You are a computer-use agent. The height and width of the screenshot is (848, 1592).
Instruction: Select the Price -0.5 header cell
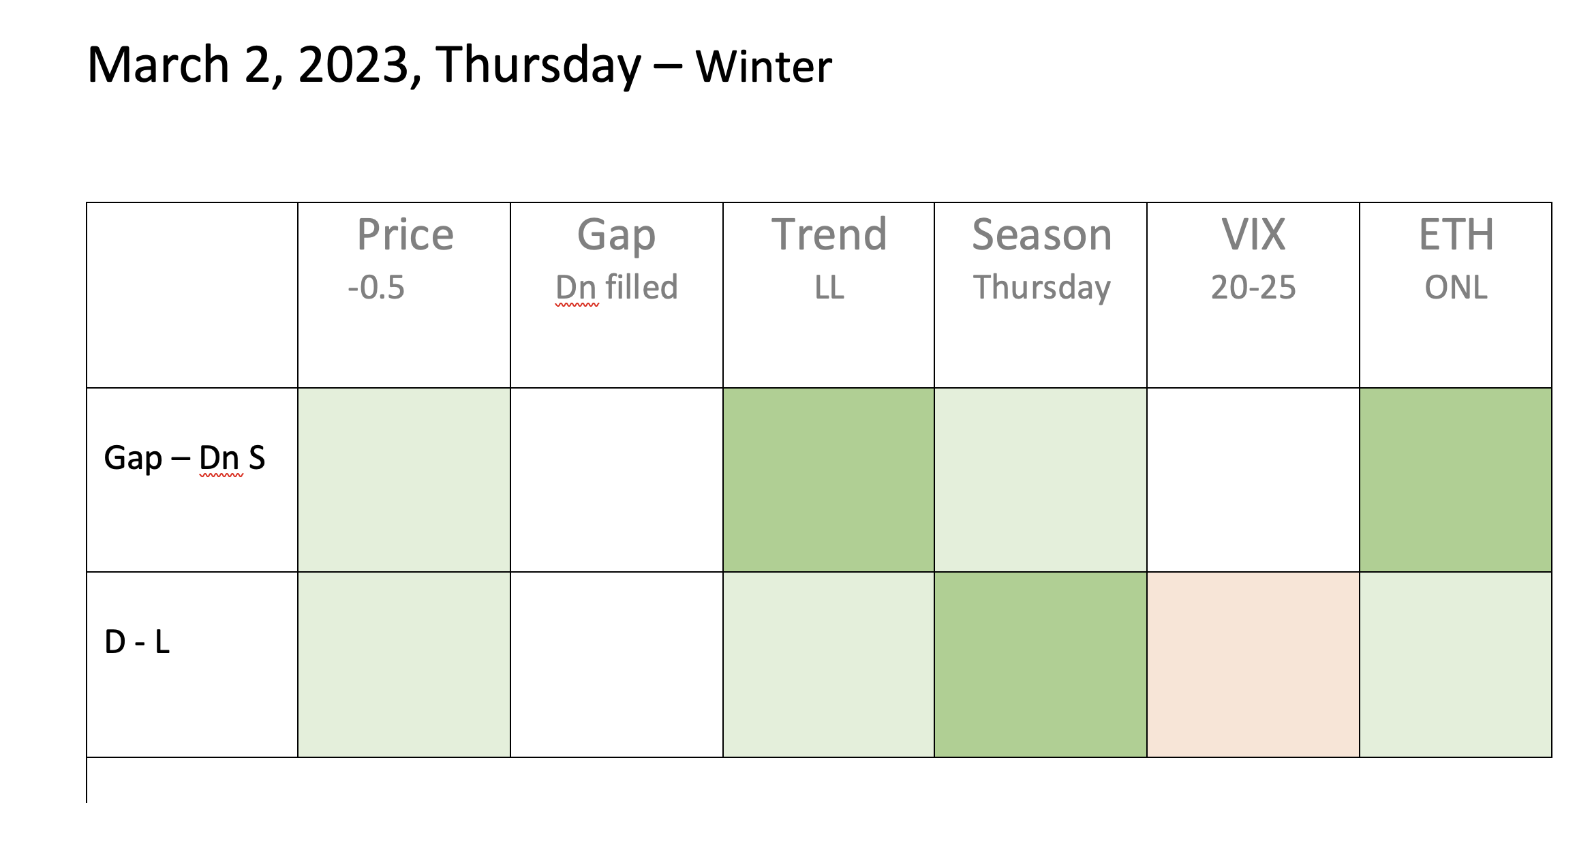(404, 295)
